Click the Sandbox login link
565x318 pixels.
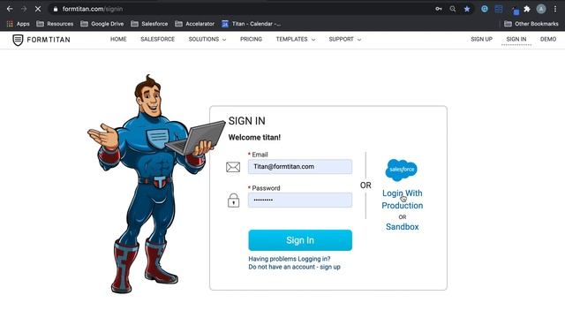click(x=403, y=227)
